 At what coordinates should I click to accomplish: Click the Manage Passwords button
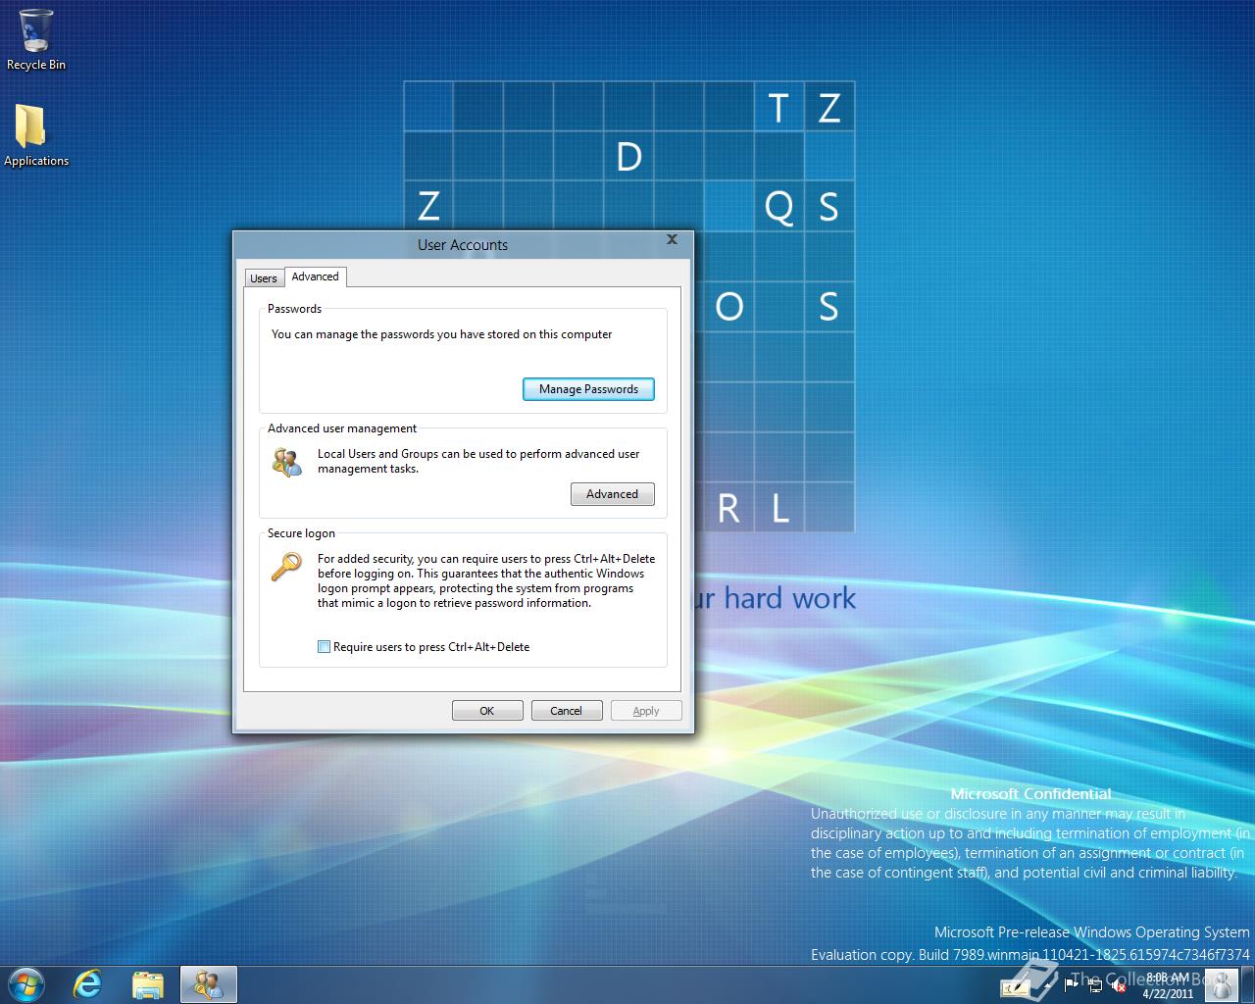[588, 389]
